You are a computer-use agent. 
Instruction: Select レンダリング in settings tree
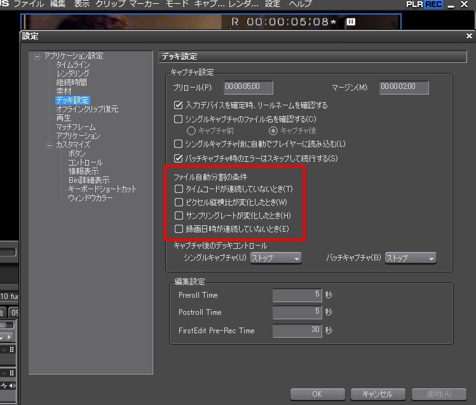(72, 74)
